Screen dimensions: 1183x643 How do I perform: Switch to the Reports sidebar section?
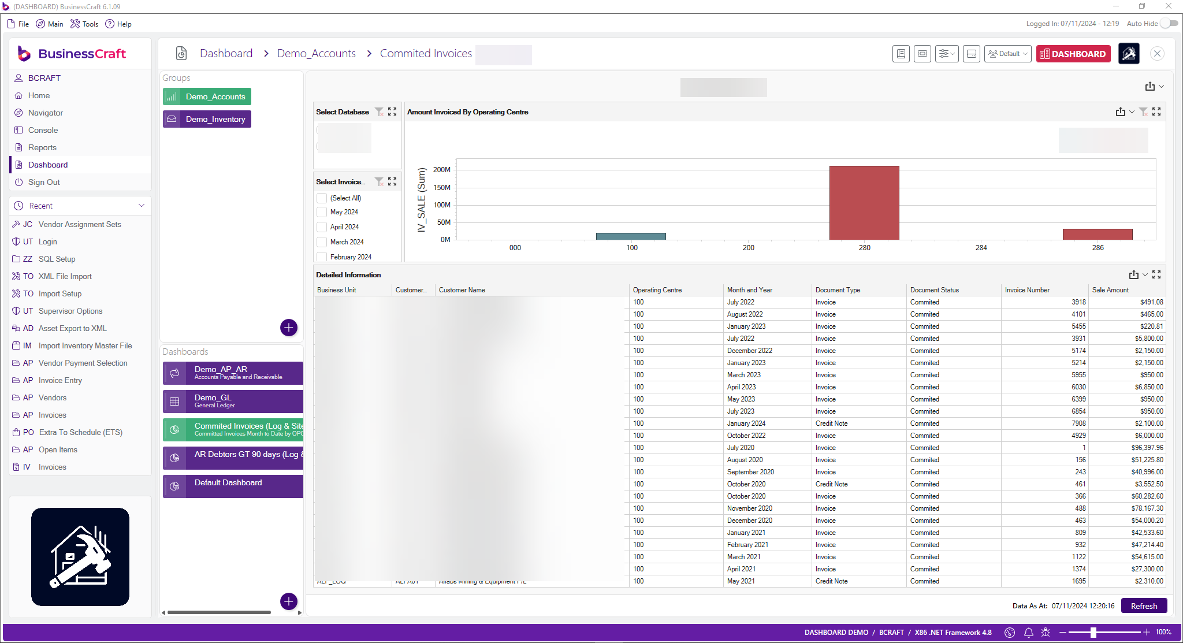pos(42,147)
